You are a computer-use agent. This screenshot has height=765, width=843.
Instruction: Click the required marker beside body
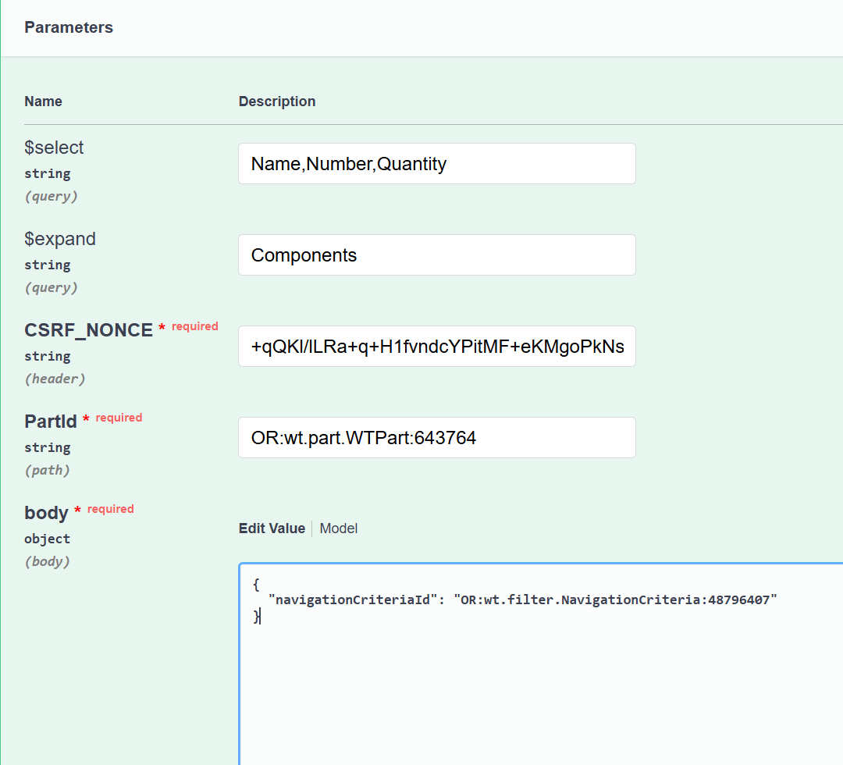pos(110,508)
